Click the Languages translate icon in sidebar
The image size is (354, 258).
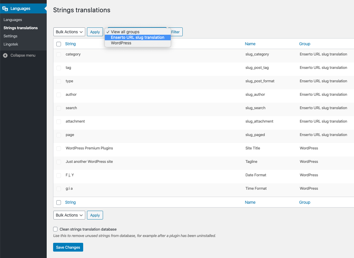click(x=5, y=9)
